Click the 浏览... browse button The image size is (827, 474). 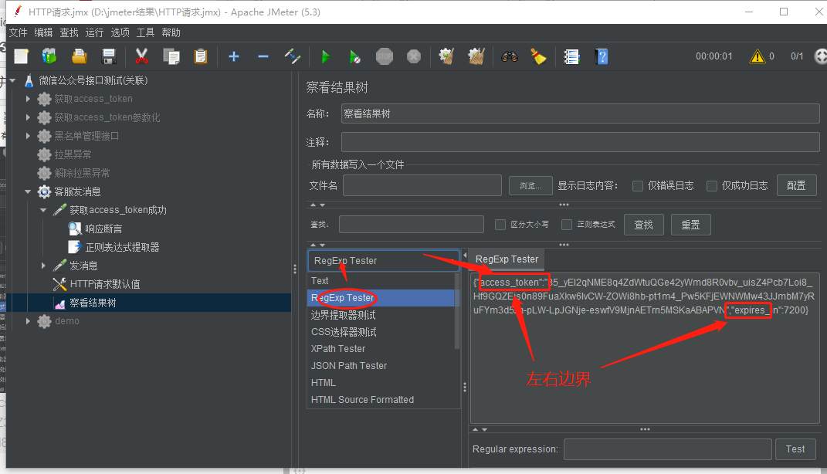[x=530, y=185]
